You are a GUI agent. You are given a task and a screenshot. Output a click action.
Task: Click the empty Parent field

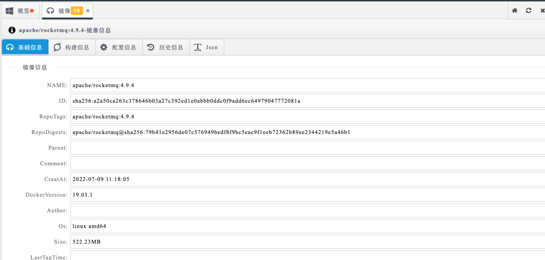coord(308,148)
